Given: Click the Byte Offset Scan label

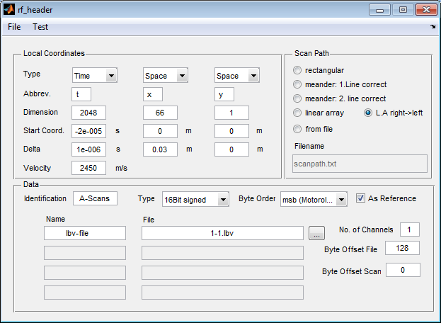Looking at the screenshot, I should pyautogui.click(x=352, y=271).
